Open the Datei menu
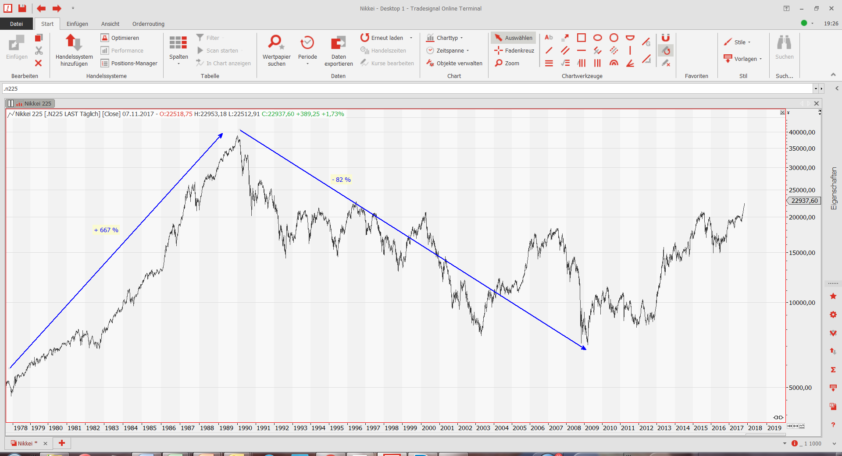 (16, 24)
